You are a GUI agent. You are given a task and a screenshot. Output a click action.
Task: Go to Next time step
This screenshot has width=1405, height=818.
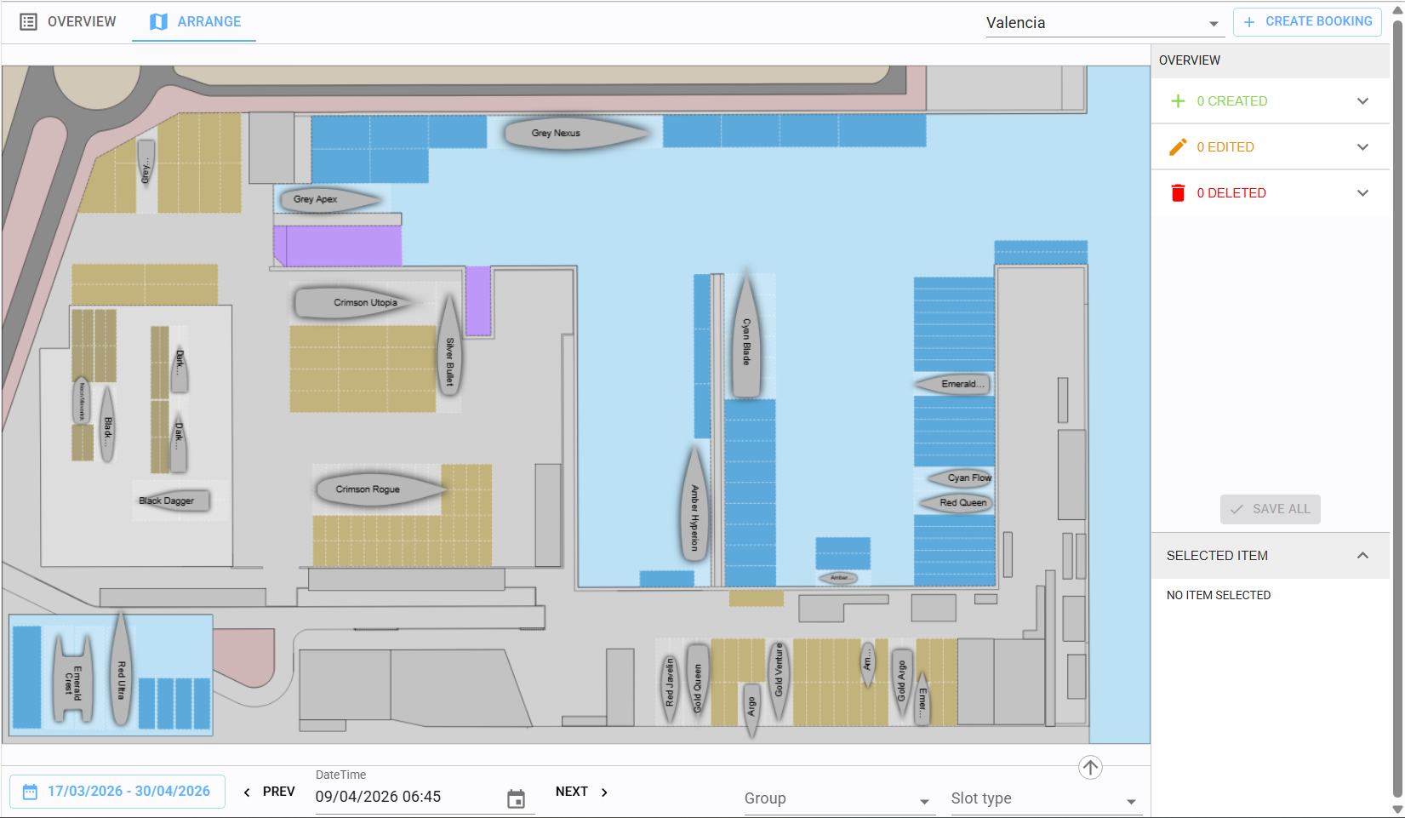[582, 792]
